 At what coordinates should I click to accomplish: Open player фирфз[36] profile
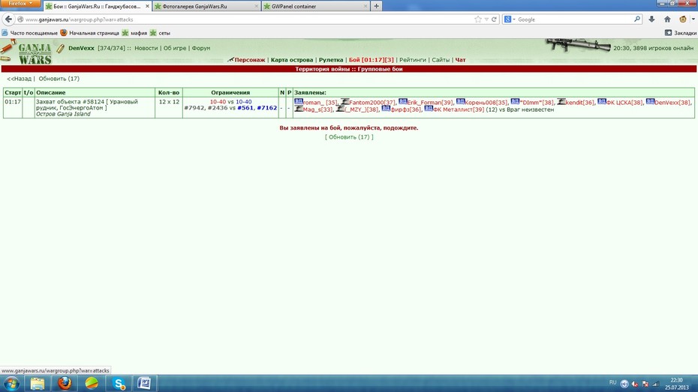[405, 109]
